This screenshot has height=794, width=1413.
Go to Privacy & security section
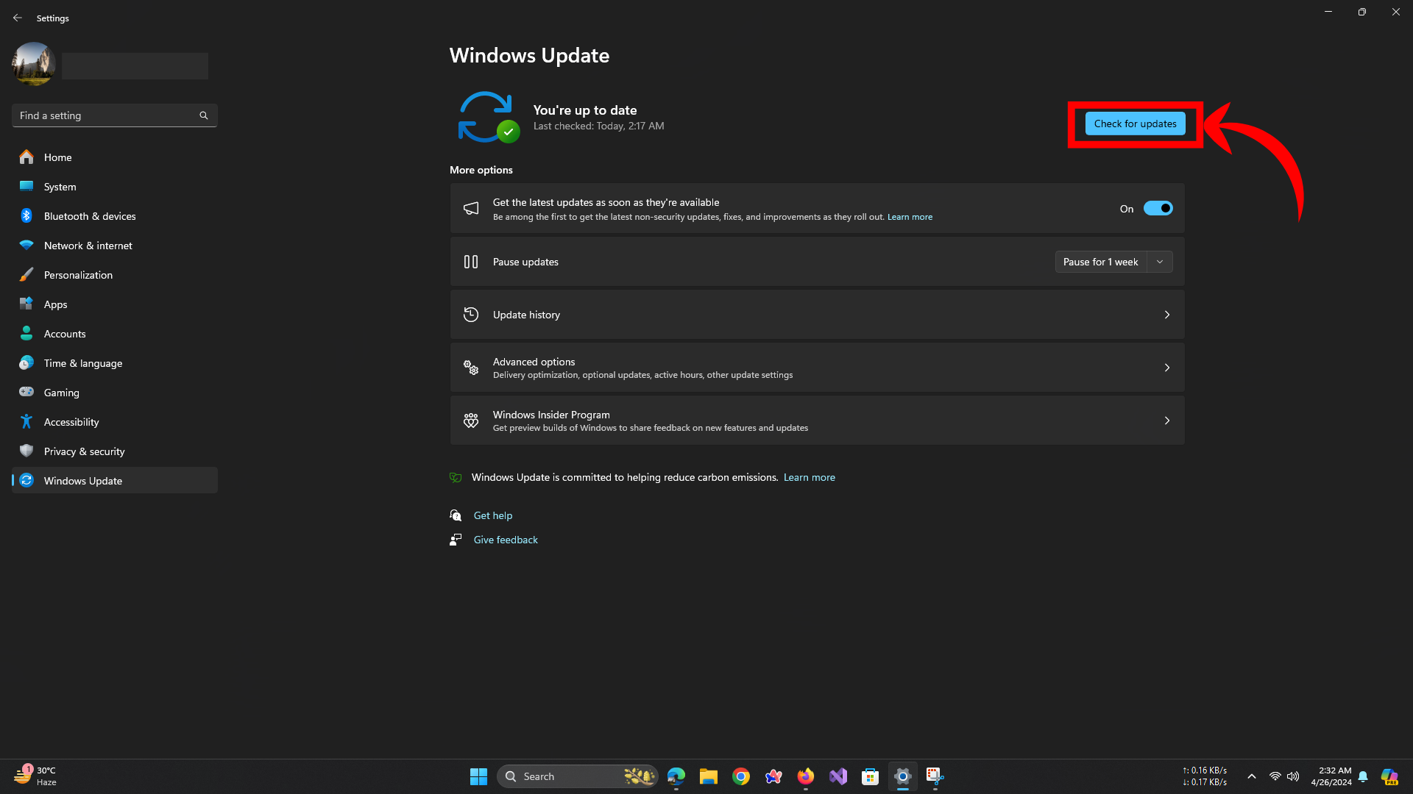point(84,451)
